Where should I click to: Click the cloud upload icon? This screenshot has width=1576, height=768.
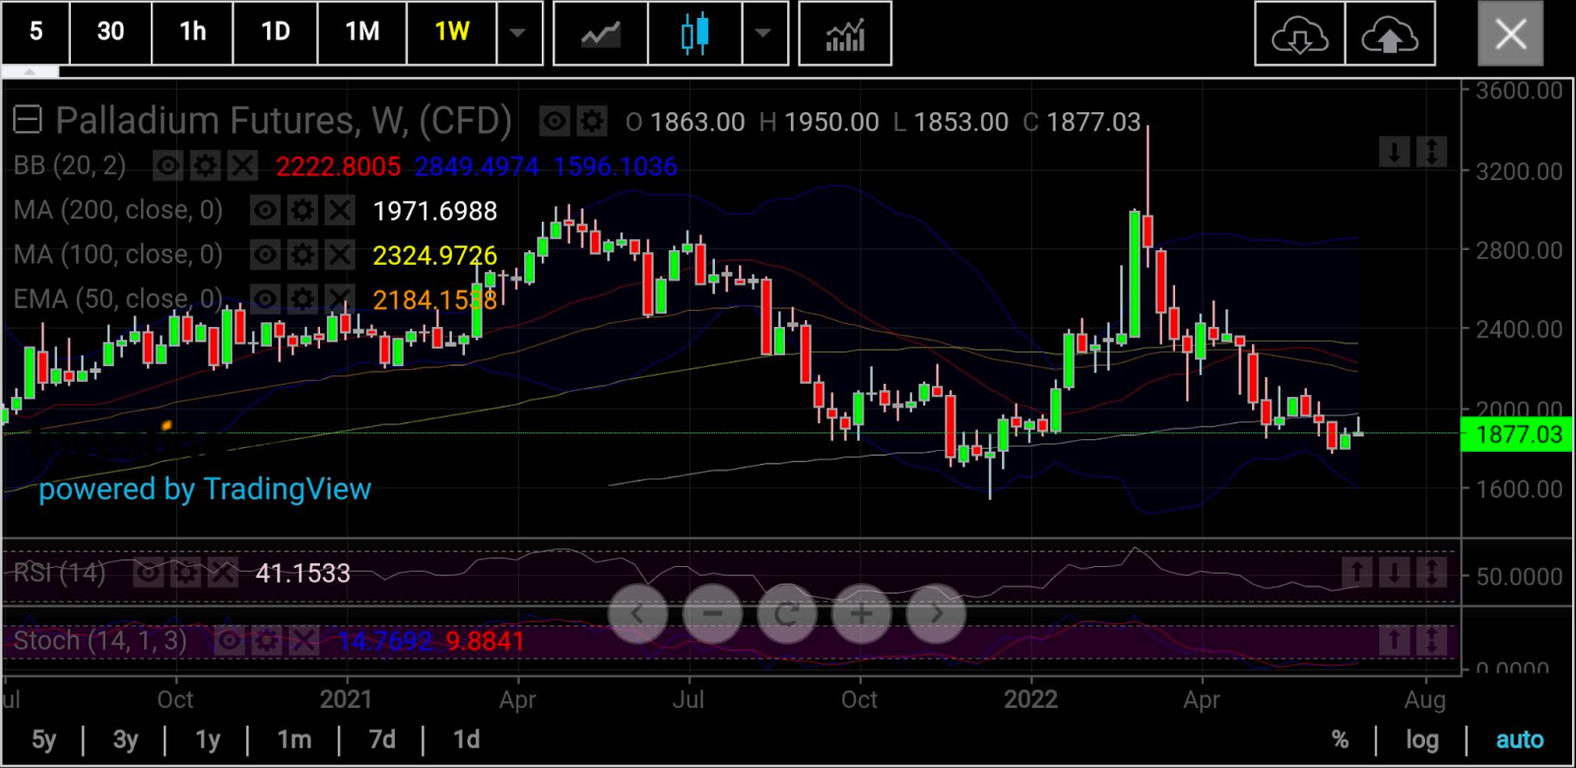1390,34
